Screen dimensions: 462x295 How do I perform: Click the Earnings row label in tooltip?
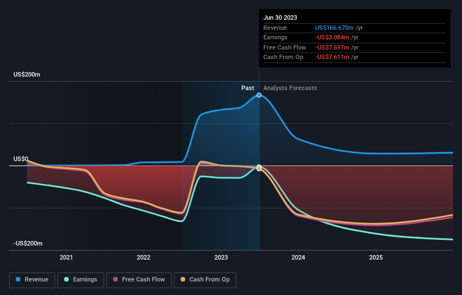pos(275,37)
